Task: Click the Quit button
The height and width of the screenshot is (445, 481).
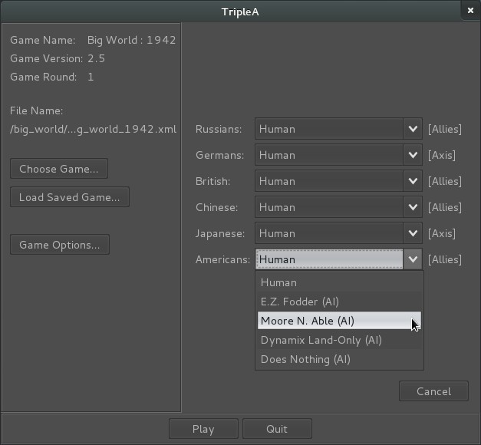Action: (x=277, y=429)
